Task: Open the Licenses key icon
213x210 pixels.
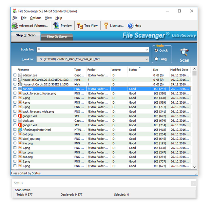Action: (106, 26)
